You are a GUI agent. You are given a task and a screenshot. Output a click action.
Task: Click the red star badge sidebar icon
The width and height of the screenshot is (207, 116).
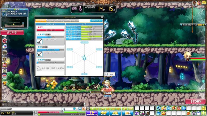[x=5, y=65]
